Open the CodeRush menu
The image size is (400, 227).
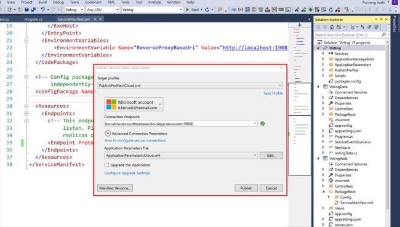(x=93, y=2)
